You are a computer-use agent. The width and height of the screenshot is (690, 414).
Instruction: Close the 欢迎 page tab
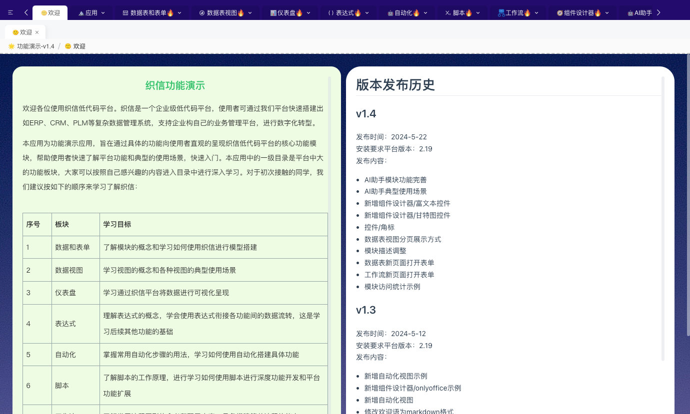pyautogui.click(x=37, y=32)
